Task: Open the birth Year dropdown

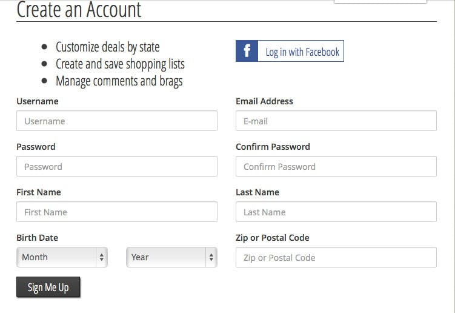Action: click(x=172, y=257)
